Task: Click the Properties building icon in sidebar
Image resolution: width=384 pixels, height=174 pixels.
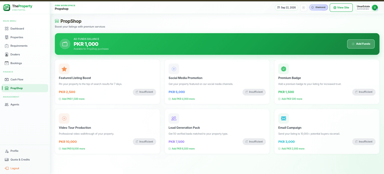Action: (x=7, y=37)
